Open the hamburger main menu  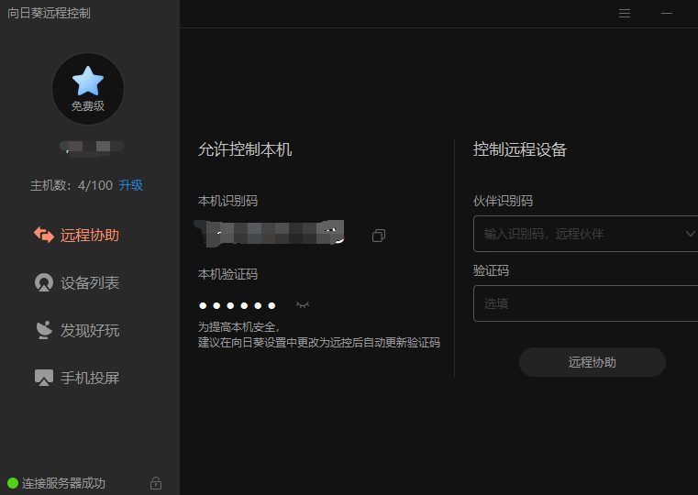click(624, 14)
